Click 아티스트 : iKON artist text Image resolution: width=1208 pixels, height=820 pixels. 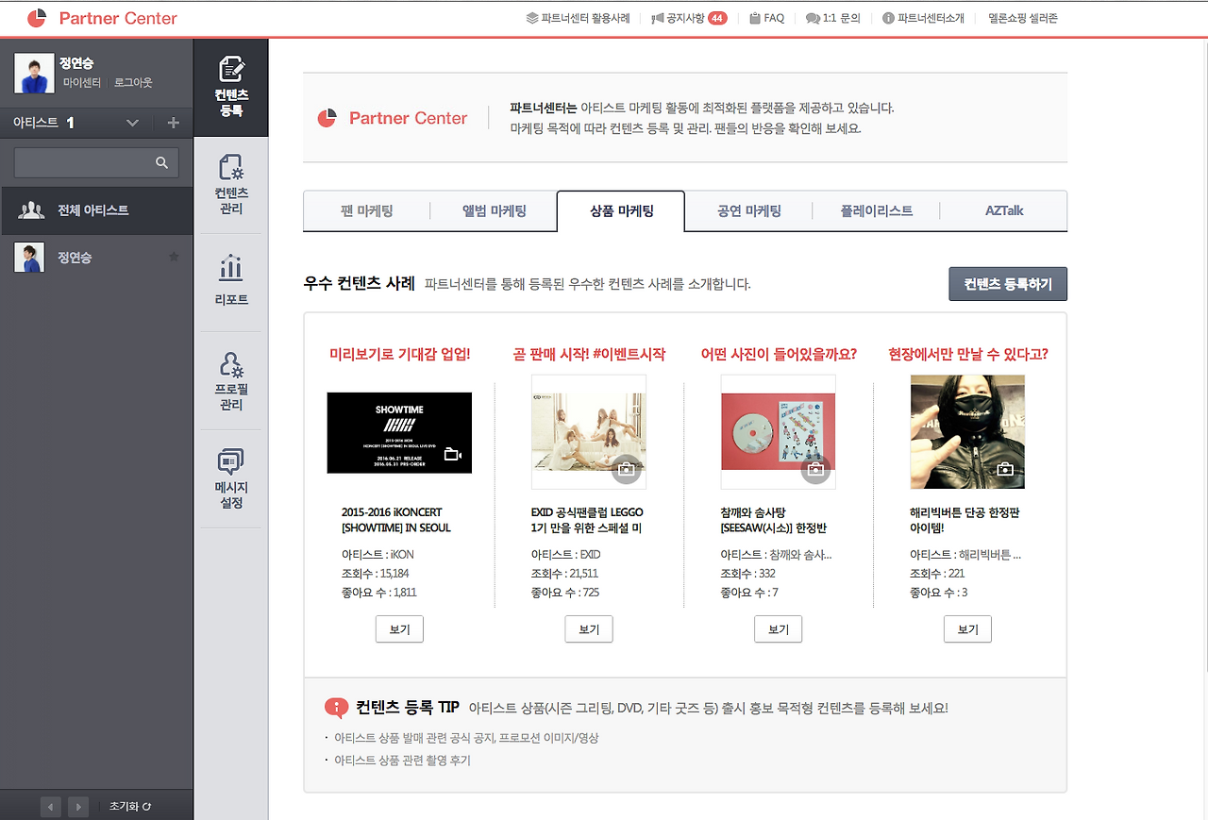point(377,554)
